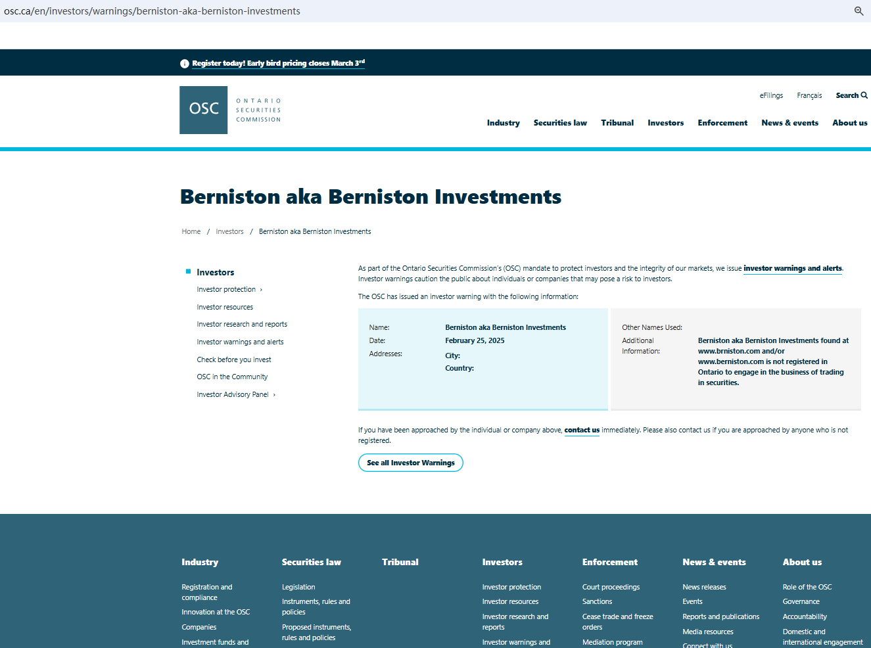
Task: Open Companies in the footer
Action: click(199, 627)
